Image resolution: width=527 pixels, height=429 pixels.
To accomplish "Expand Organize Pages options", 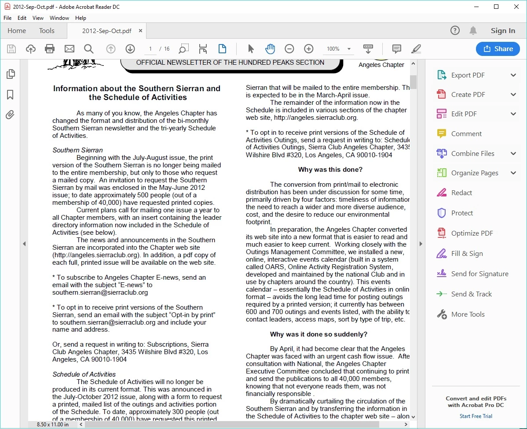I will coord(513,173).
